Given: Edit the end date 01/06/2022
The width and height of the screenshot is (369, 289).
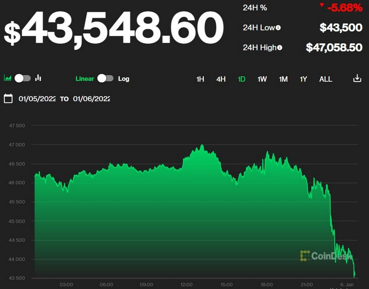Looking at the screenshot, I should [x=92, y=98].
